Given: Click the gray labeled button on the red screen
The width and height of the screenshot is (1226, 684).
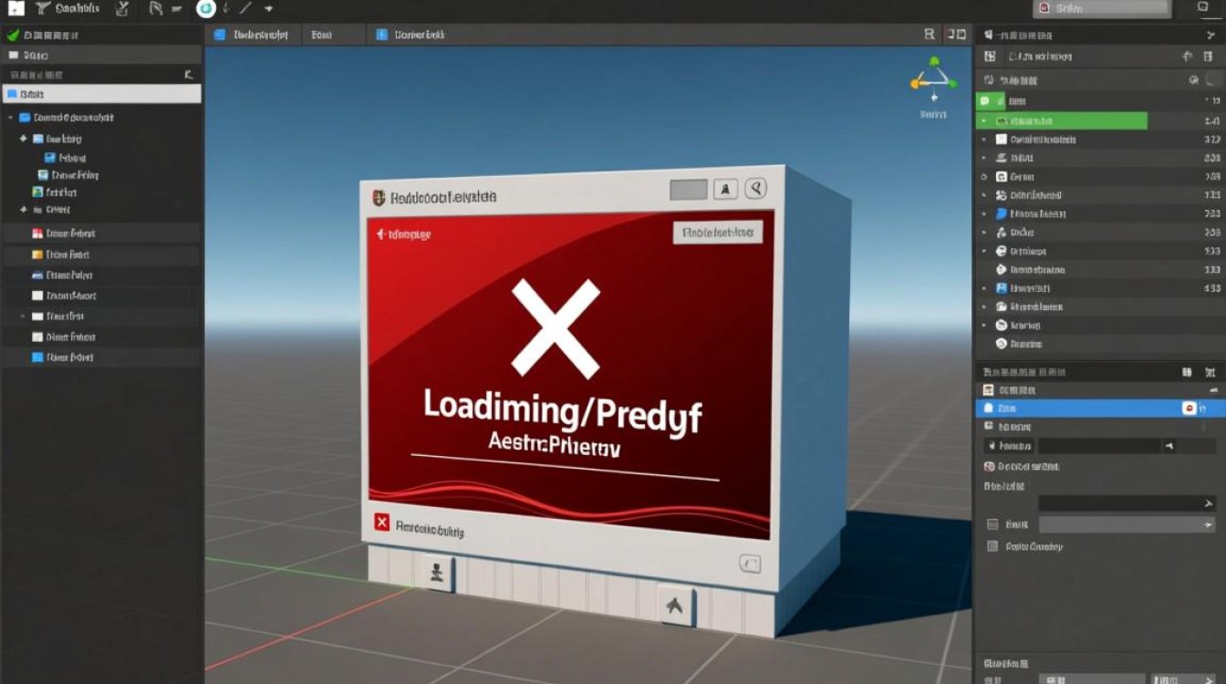Looking at the screenshot, I should pos(718,233).
